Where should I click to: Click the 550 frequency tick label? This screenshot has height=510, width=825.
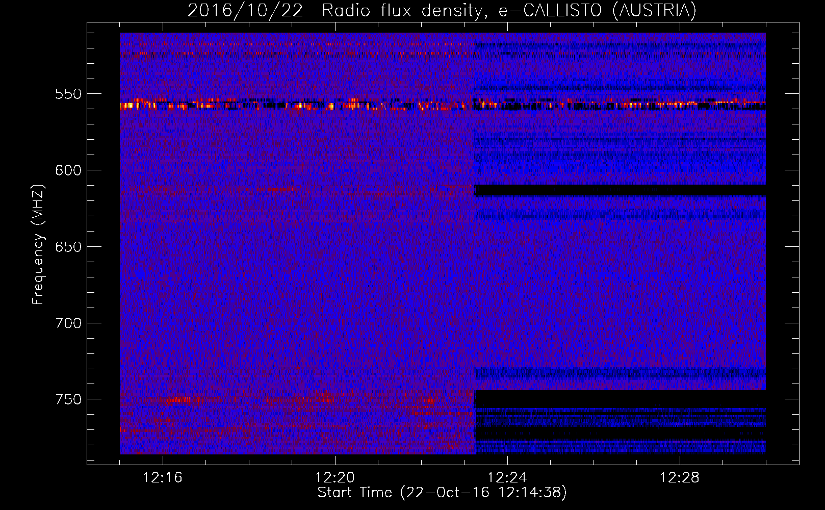(x=68, y=94)
